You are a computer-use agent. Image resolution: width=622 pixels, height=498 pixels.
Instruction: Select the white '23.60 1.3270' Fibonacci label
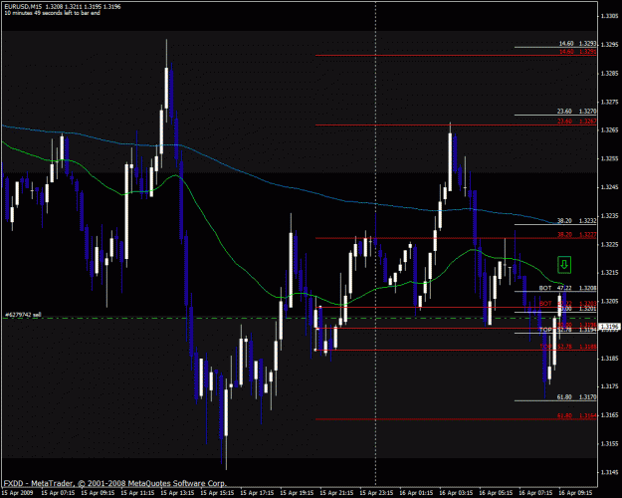pyautogui.click(x=577, y=112)
